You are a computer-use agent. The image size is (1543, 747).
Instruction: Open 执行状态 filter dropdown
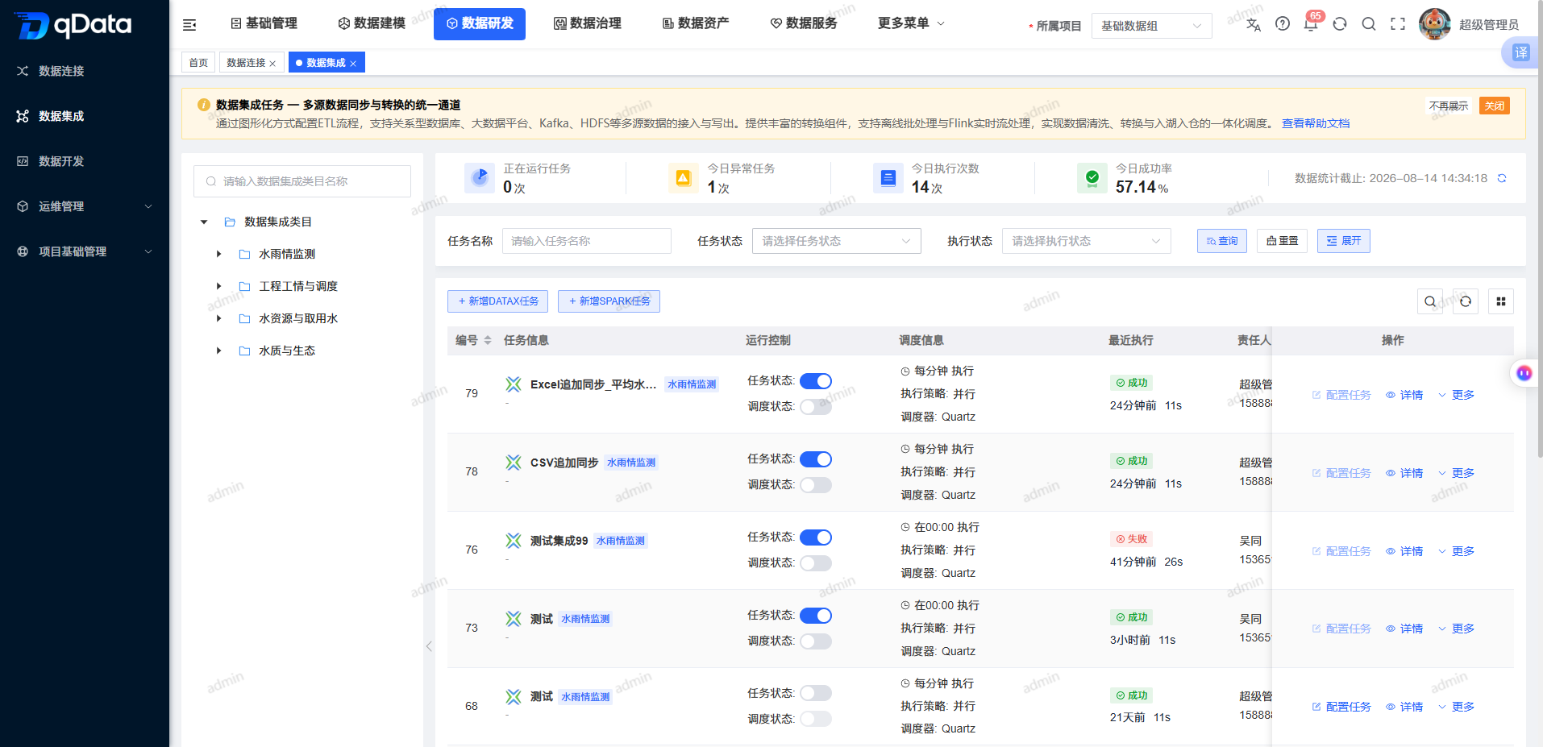[x=1086, y=241]
